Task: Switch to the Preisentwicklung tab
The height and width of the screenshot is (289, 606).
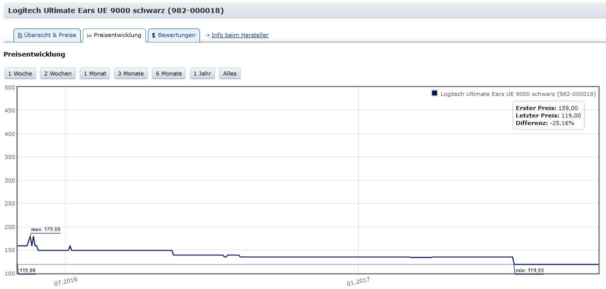Action: [114, 35]
